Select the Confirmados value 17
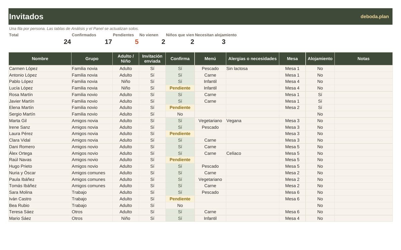401x250 pixels. (108, 42)
